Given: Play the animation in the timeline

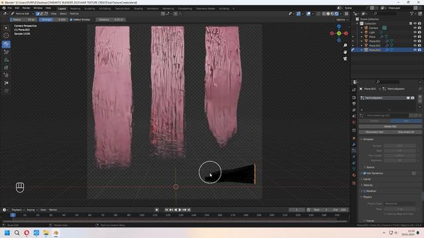Looking at the screenshot, I should (x=180, y=210).
